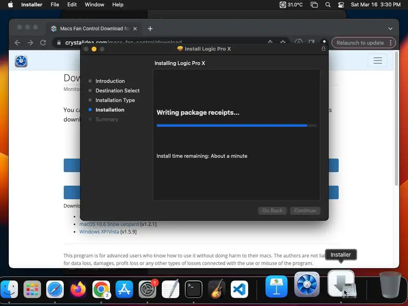Image resolution: width=408 pixels, height=306 pixels.
Task: Open Finder from the Dock
Action: (x=9, y=289)
